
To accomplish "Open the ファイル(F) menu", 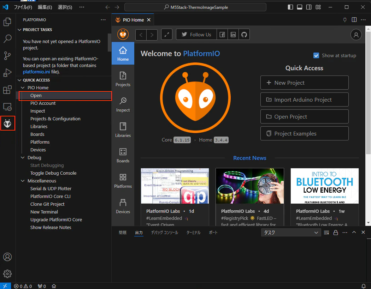I will [23, 7].
